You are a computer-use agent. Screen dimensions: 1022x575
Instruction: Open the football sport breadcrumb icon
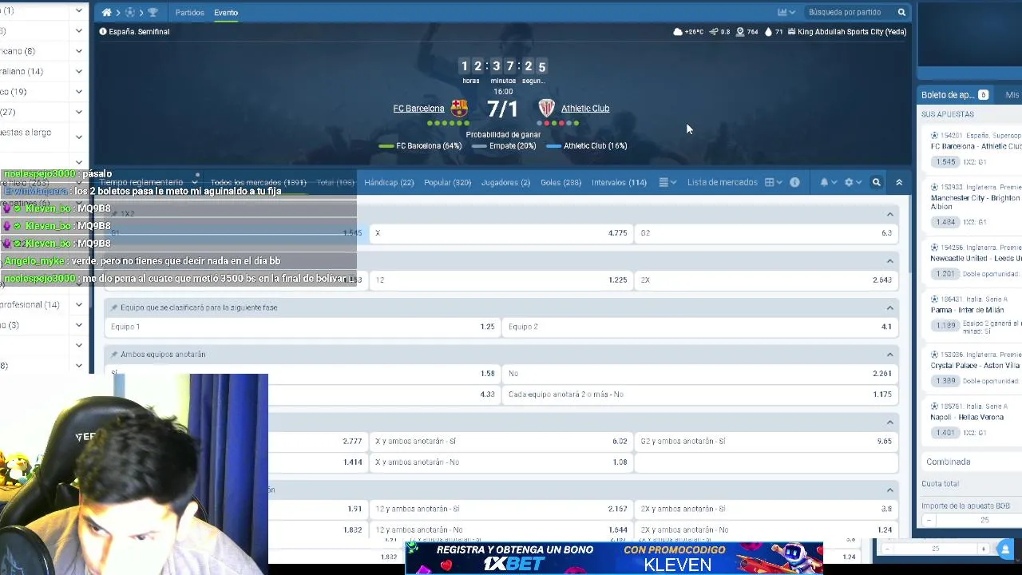pos(129,13)
